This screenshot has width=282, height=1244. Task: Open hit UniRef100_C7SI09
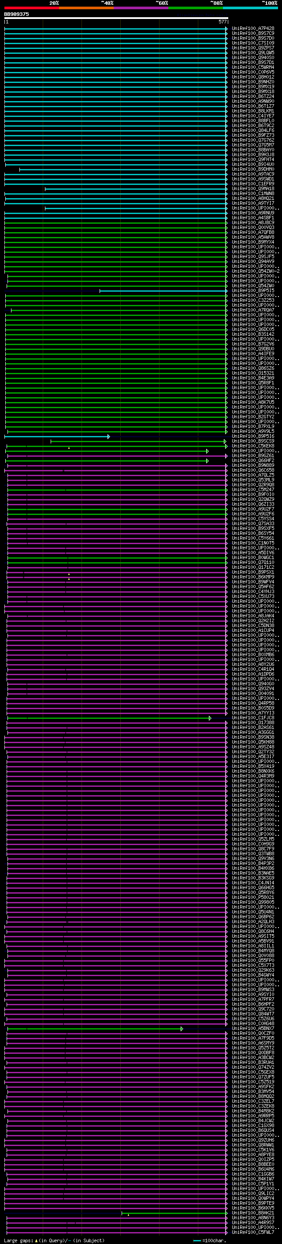253,43
